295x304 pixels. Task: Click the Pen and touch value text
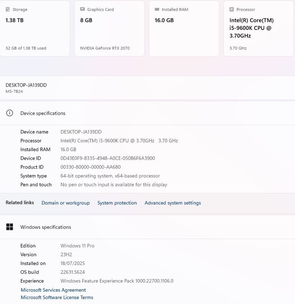point(114,185)
